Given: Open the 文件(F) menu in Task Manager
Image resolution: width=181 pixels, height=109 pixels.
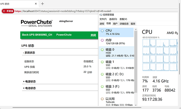Looking at the screenshot, I should click(103, 19).
